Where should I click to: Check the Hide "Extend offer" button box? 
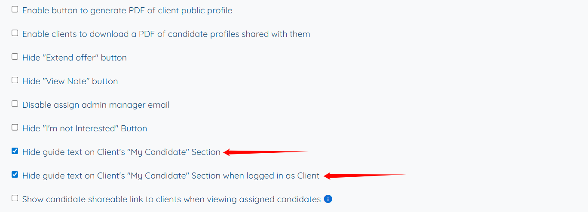15,57
